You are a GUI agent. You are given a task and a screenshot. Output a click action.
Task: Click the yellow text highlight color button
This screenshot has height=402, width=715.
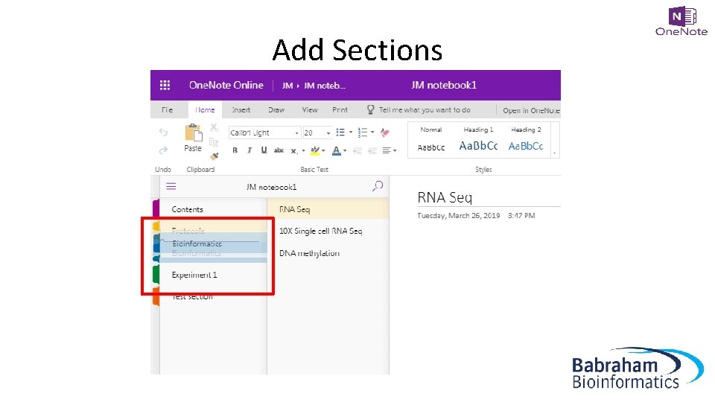tap(314, 150)
